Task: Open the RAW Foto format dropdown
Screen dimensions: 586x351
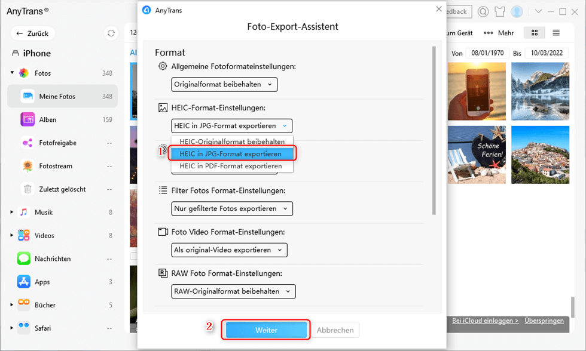Action: pyautogui.click(x=233, y=291)
